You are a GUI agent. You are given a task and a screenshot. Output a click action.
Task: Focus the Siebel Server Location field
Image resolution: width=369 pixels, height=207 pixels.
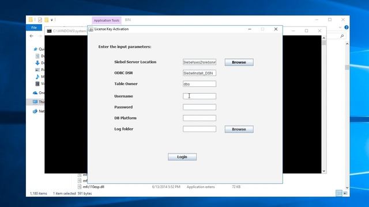199,62
